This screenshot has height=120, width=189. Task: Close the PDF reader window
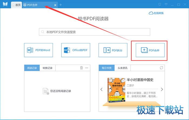click(185, 5)
